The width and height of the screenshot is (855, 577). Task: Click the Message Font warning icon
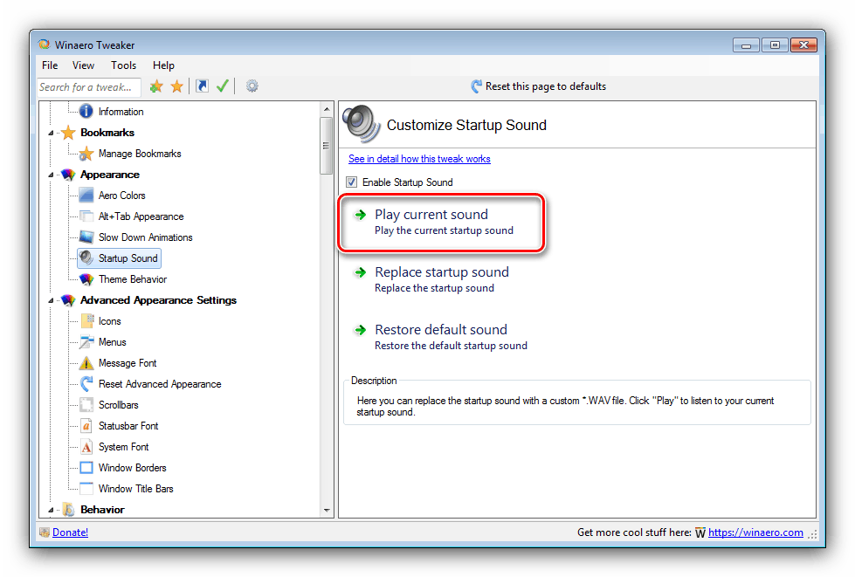86,363
